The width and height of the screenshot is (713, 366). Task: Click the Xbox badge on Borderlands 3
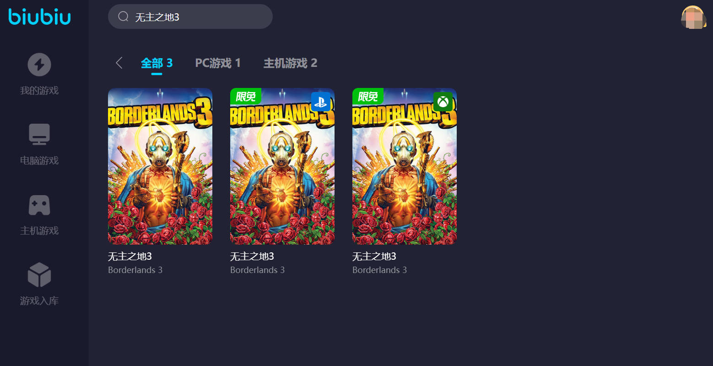(443, 102)
